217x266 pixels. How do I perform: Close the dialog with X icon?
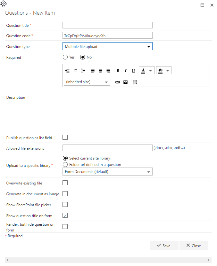point(212,5)
